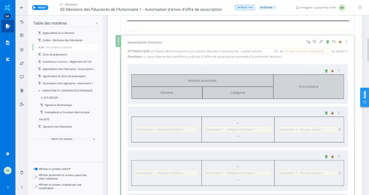Collapse 'SIGNATURE ET LIVRAISON ÉLECTRONIQUE' section
The height and width of the screenshot is (195, 369).
pos(39,90)
